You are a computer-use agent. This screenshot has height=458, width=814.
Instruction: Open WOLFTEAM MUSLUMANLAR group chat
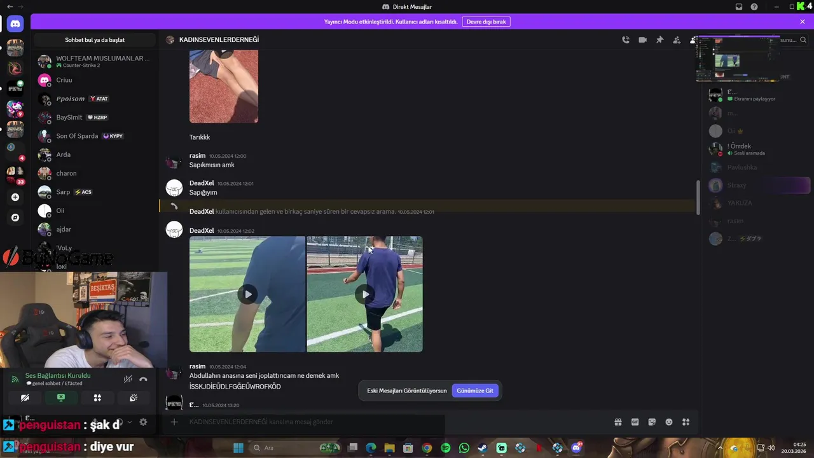[x=95, y=61]
